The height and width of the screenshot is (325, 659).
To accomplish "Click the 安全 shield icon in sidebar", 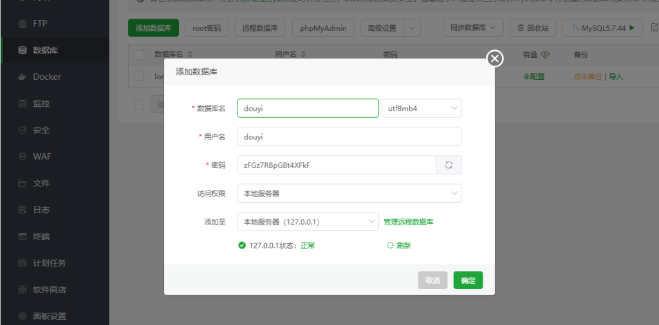I will point(23,130).
